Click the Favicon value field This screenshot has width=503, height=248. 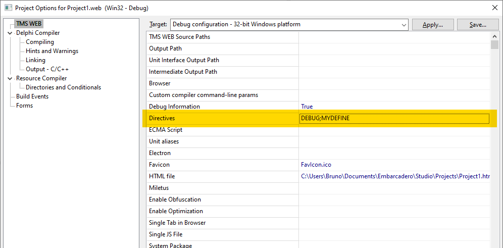tap(394, 165)
